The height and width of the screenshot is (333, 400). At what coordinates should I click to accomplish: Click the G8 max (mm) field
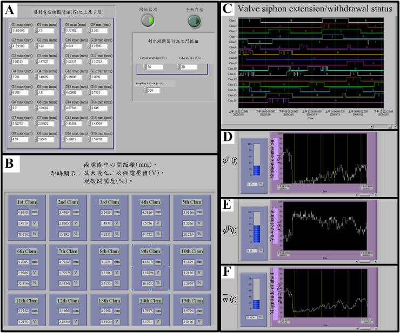tap(21, 139)
